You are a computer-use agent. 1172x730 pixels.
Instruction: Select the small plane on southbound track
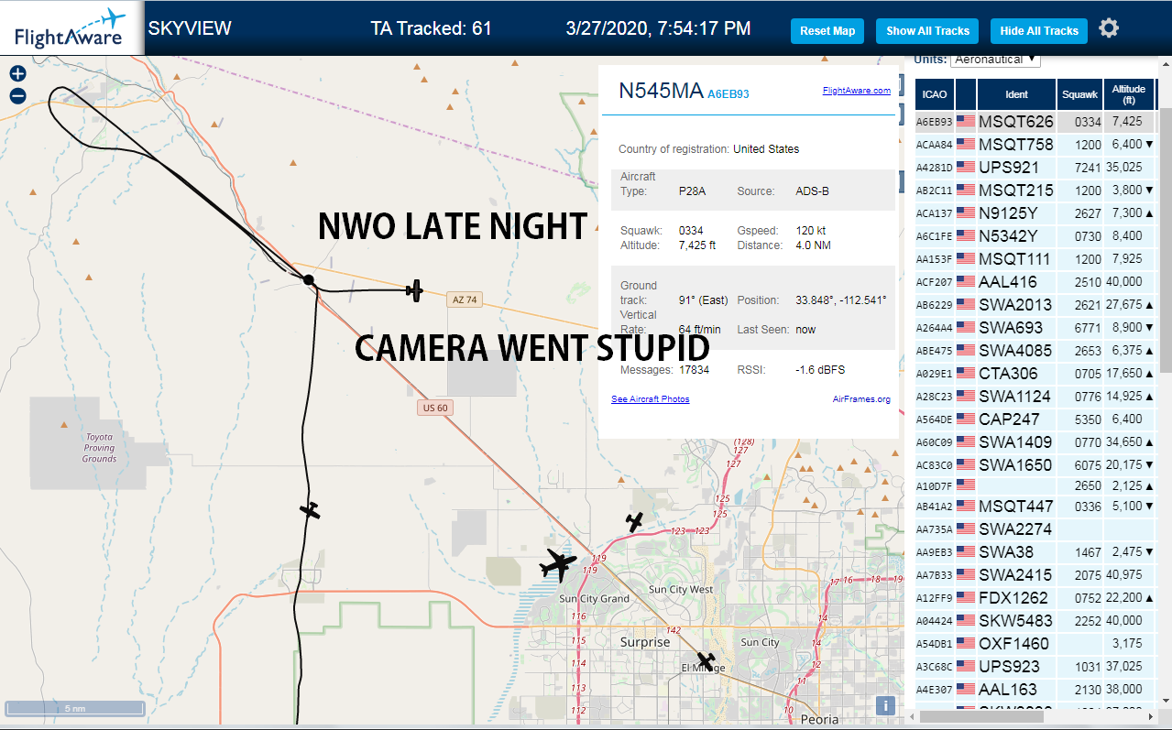pos(312,510)
